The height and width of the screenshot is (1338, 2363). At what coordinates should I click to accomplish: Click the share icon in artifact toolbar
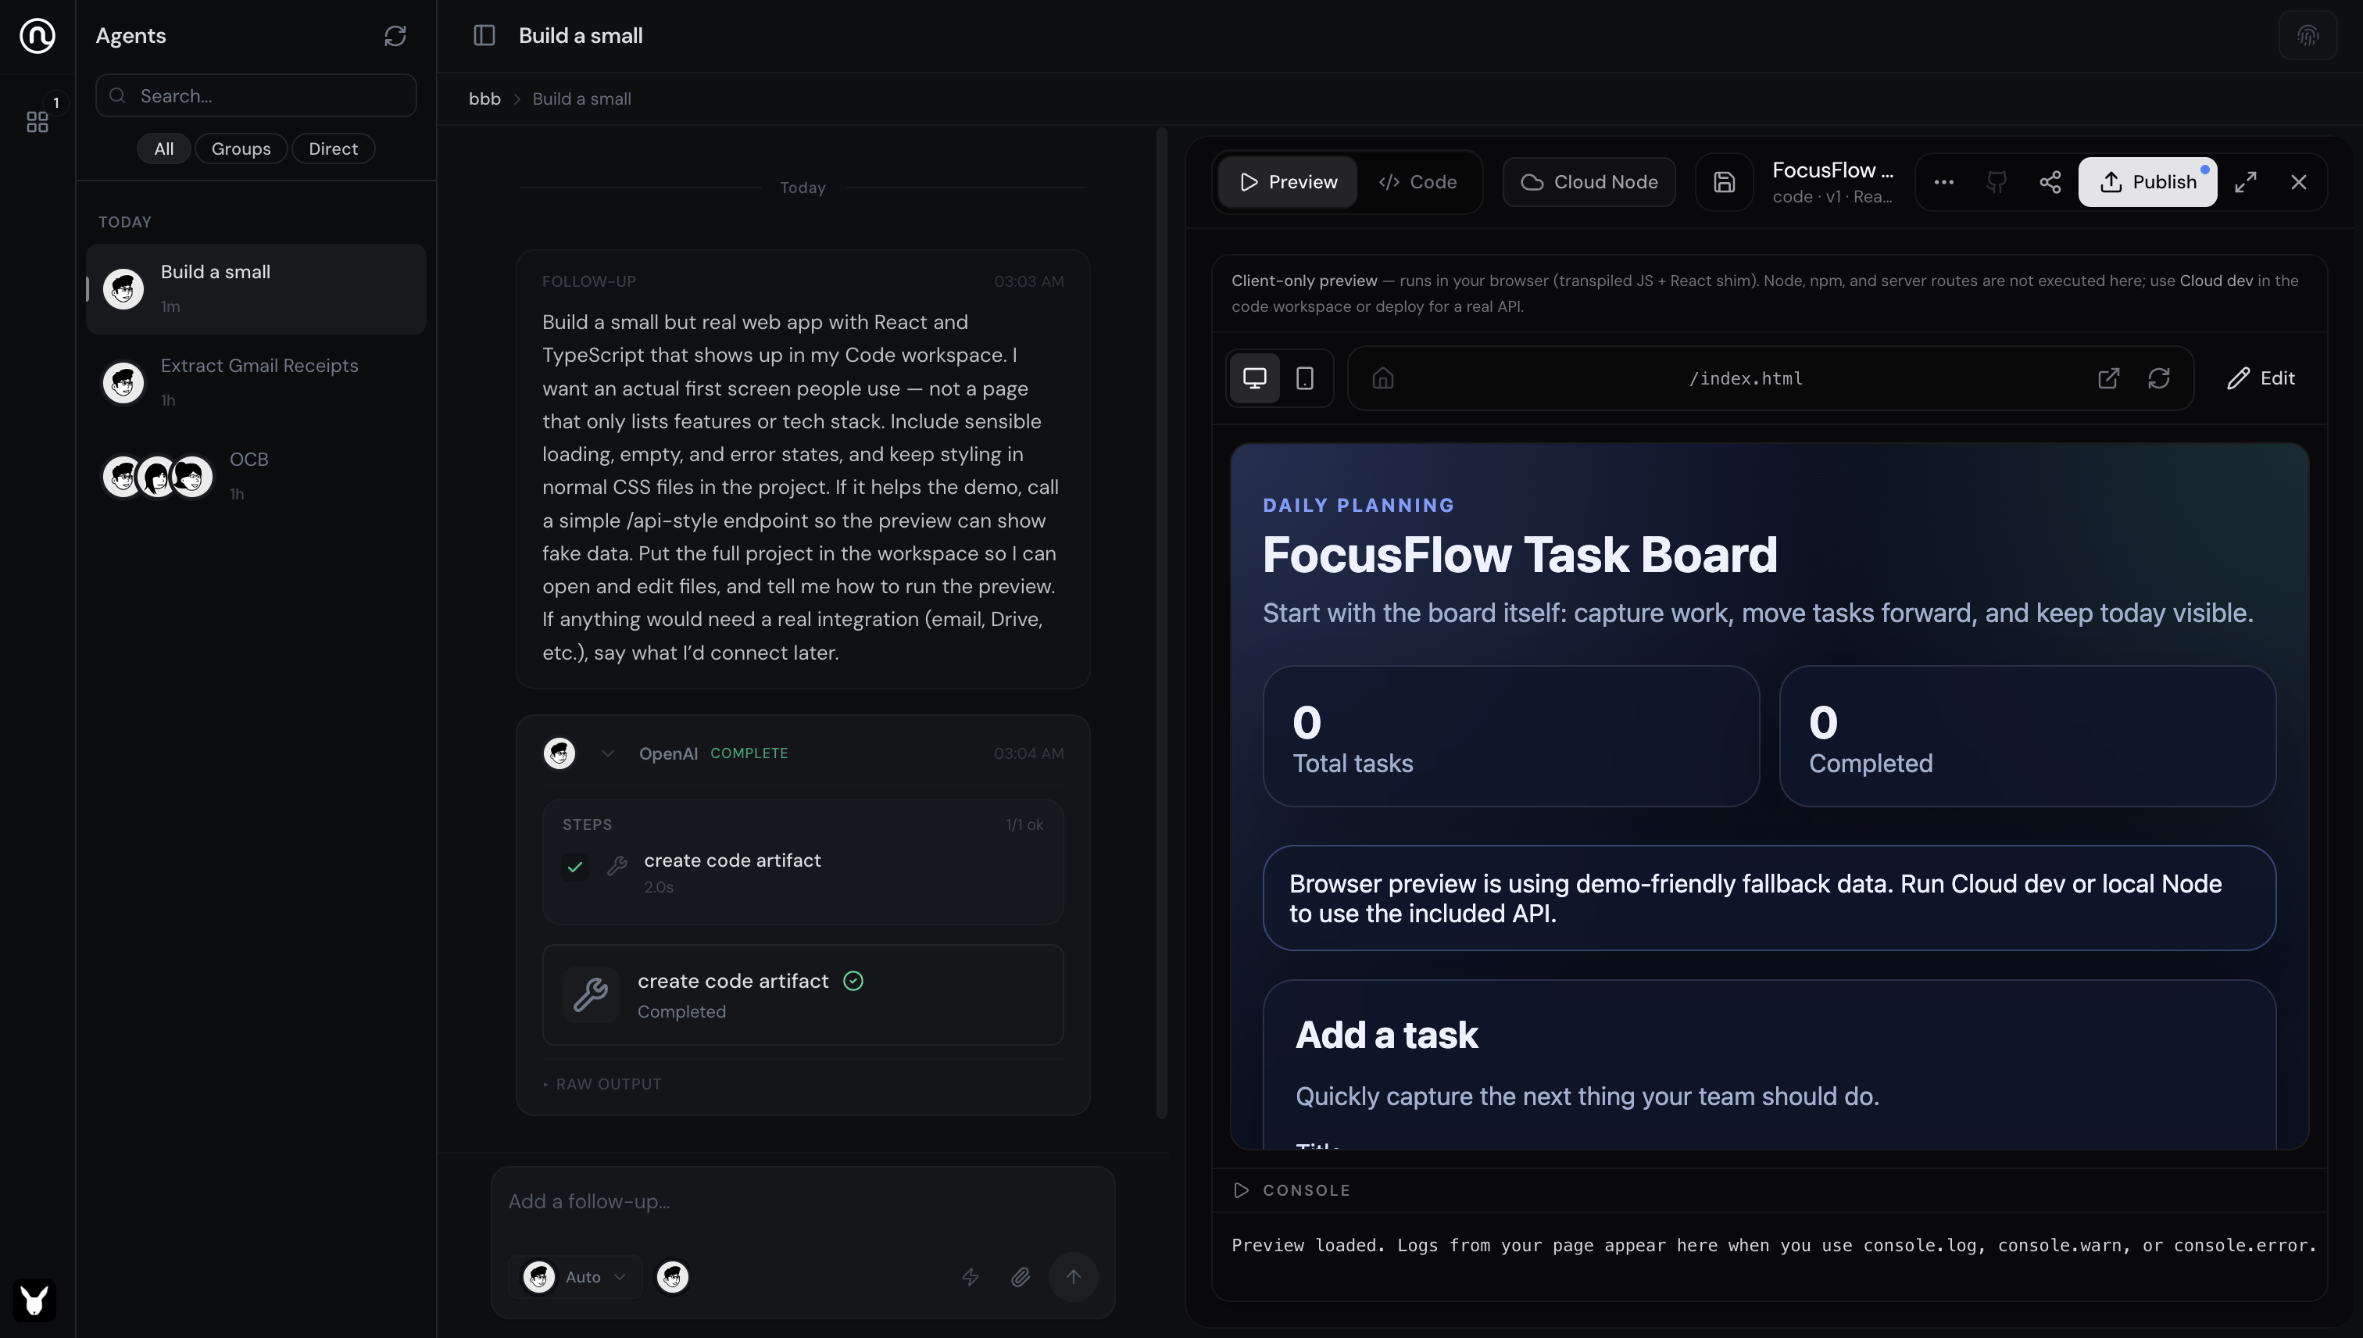click(2050, 182)
